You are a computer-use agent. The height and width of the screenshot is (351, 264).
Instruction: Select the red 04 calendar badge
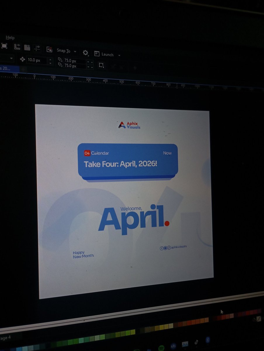coord(87,153)
